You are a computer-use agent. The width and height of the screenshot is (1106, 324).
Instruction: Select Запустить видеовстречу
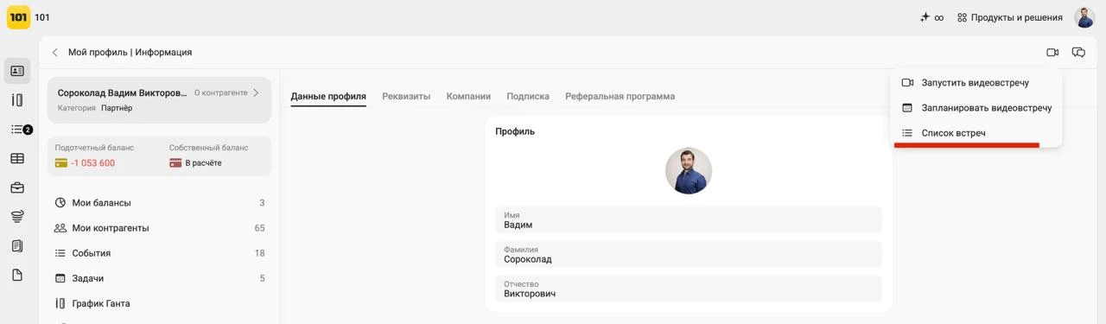[976, 83]
